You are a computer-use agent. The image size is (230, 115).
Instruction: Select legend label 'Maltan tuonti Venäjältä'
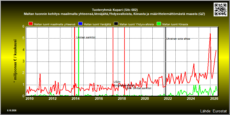pos(97,24)
